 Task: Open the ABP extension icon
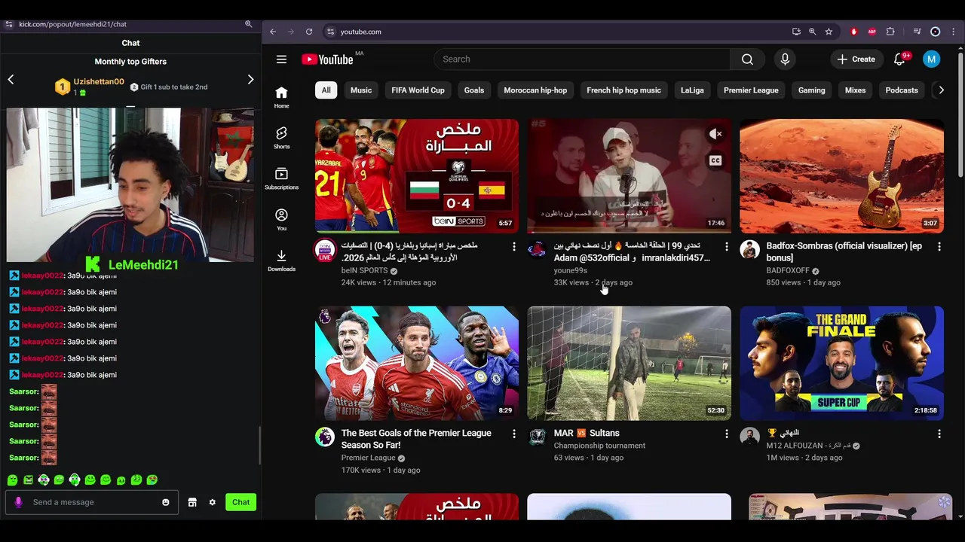click(x=872, y=32)
